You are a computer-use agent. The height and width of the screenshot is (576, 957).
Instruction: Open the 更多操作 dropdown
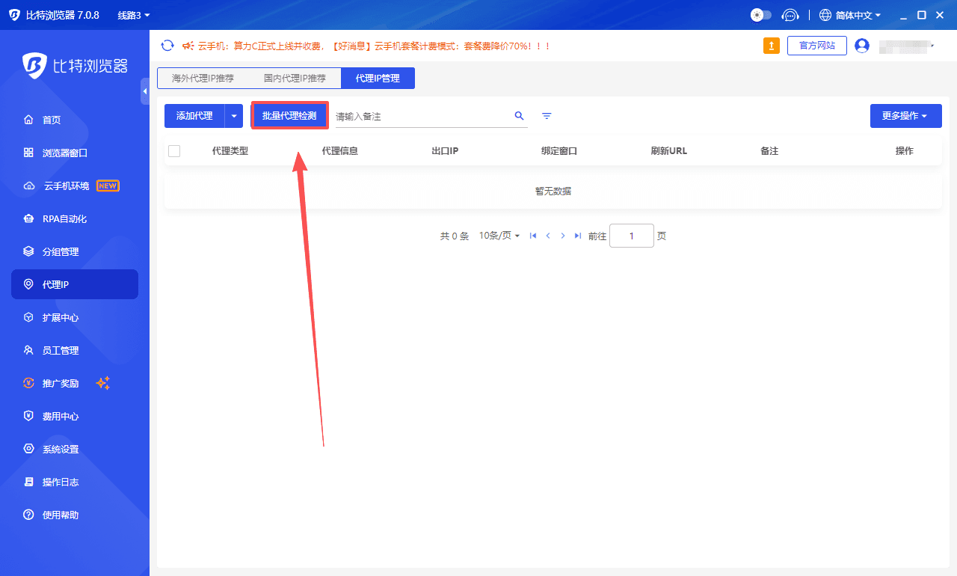(x=905, y=116)
